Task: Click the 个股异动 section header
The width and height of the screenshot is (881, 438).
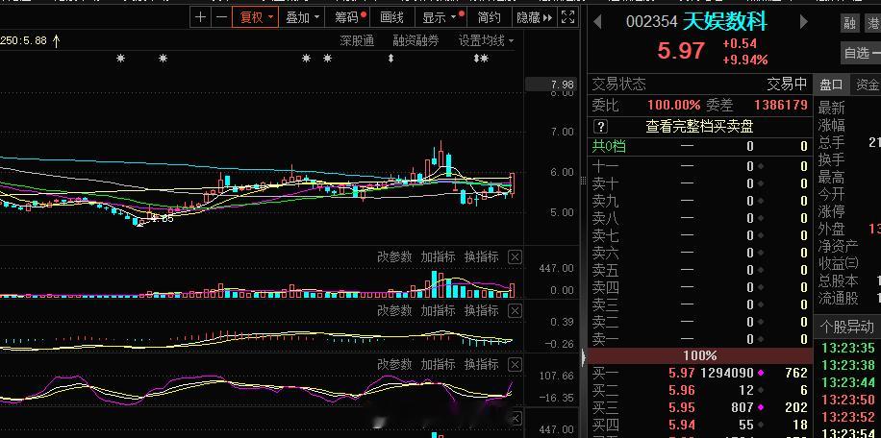Action: coord(846,327)
